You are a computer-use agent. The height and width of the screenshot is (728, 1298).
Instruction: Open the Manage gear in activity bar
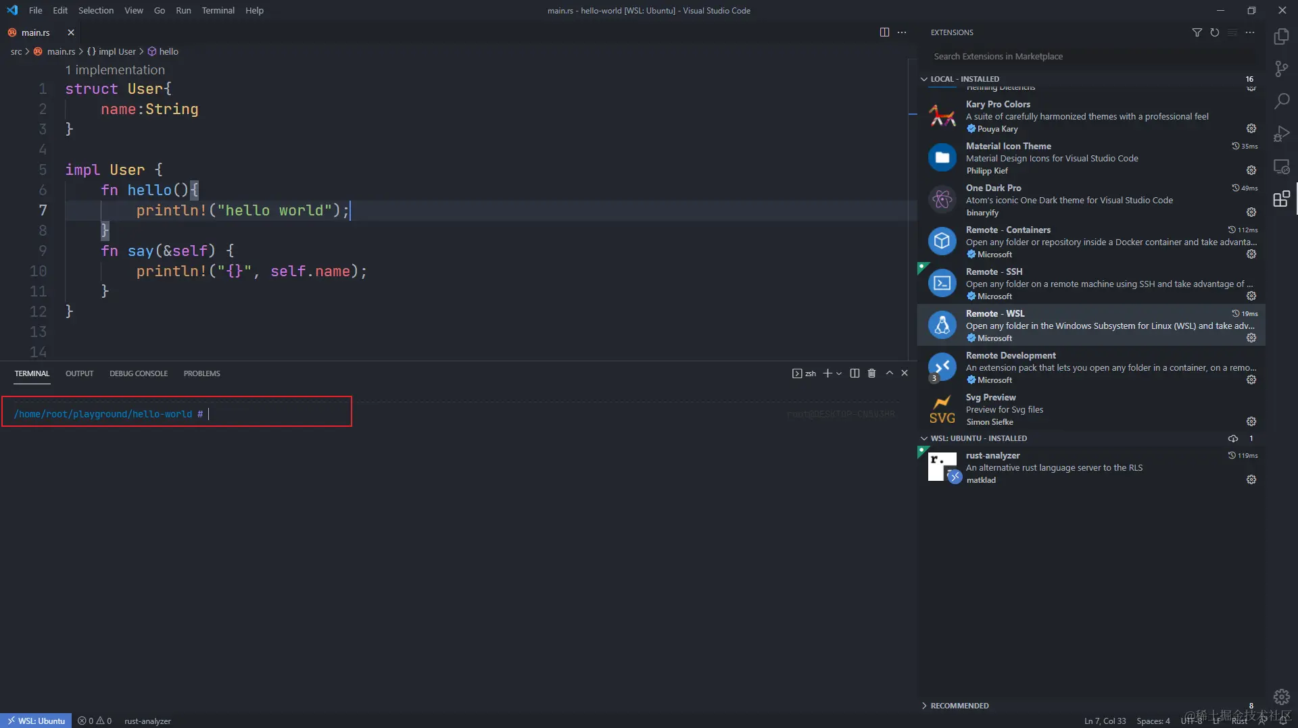(x=1281, y=696)
